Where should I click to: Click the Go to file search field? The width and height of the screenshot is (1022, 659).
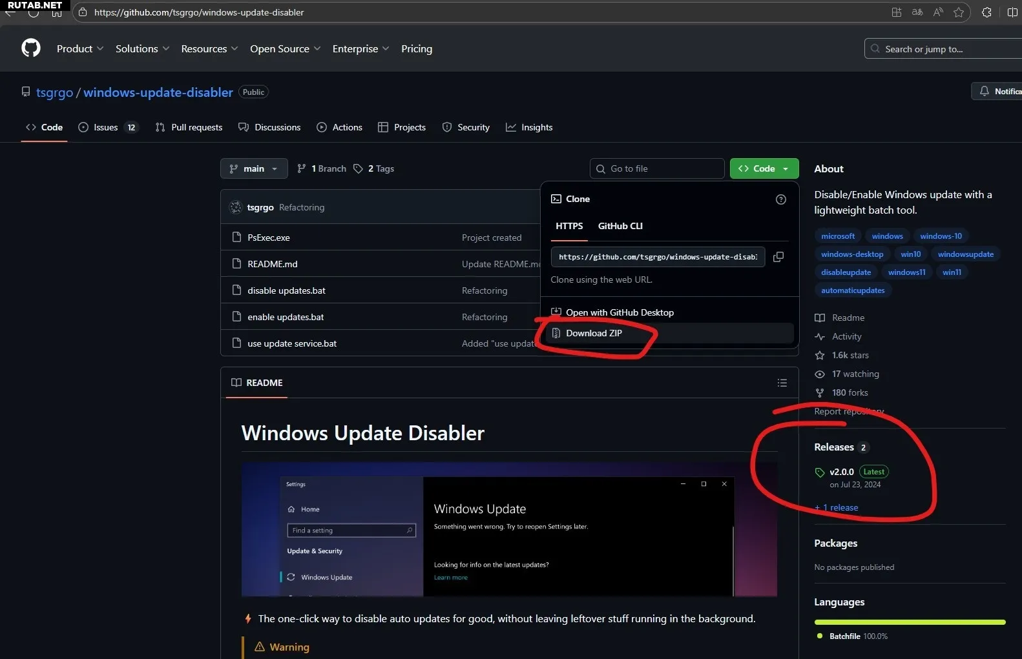pyautogui.click(x=656, y=168)
